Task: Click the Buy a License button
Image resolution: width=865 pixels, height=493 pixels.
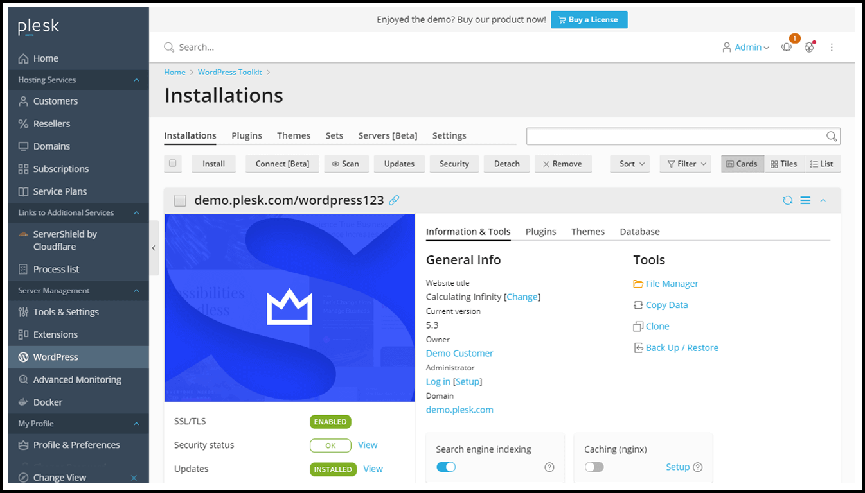Action: coord(589,20)
